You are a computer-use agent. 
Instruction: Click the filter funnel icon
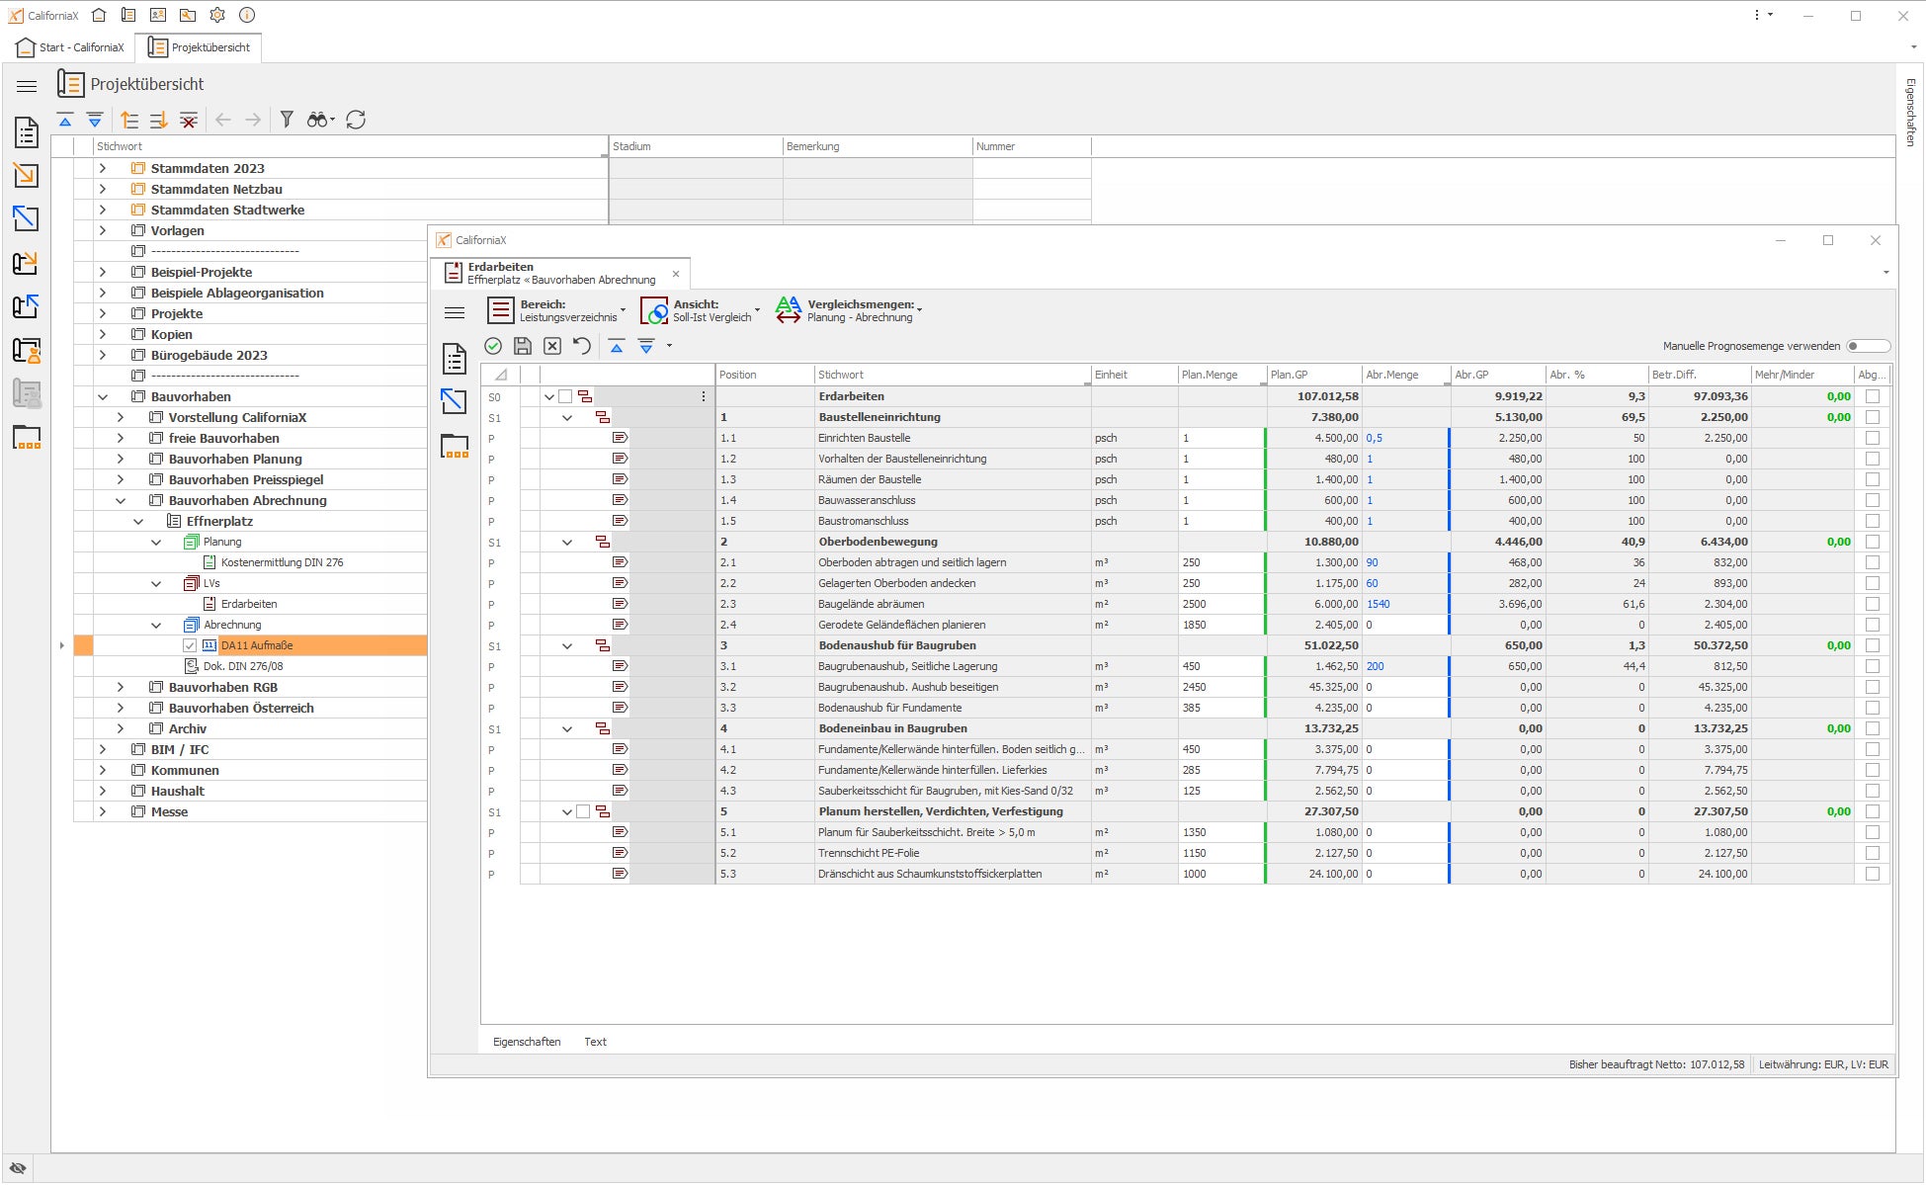pos(287,120)
